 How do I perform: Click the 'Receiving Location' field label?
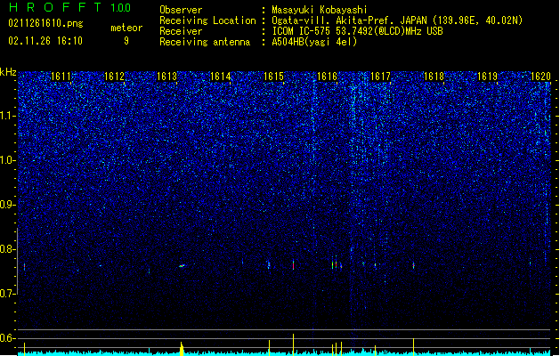[207, 20]
